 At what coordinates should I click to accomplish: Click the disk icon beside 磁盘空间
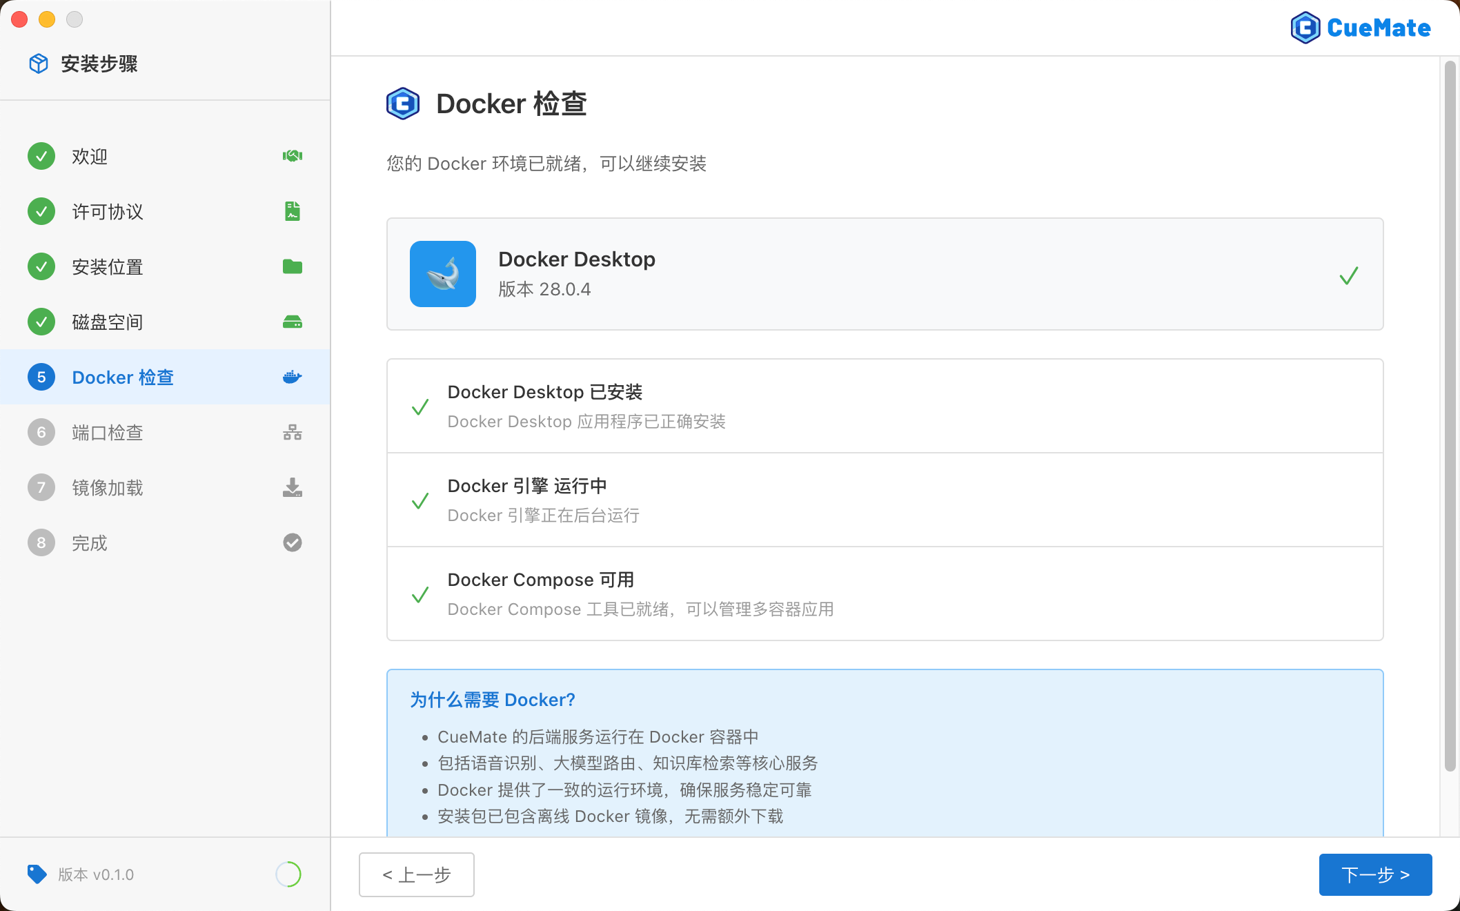tap(292, 322)
